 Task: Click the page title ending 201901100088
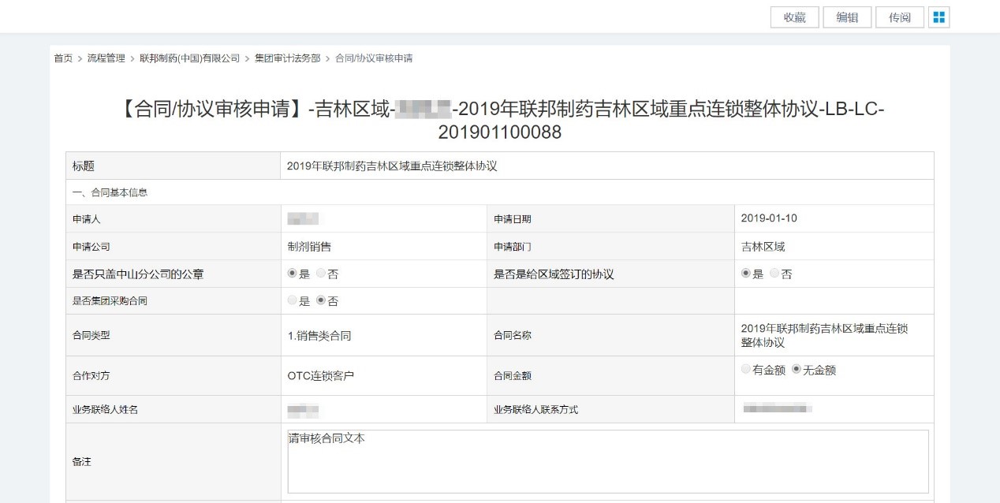[500, 121]
